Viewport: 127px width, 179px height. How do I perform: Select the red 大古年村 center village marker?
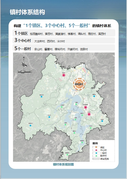pos(85,107)
